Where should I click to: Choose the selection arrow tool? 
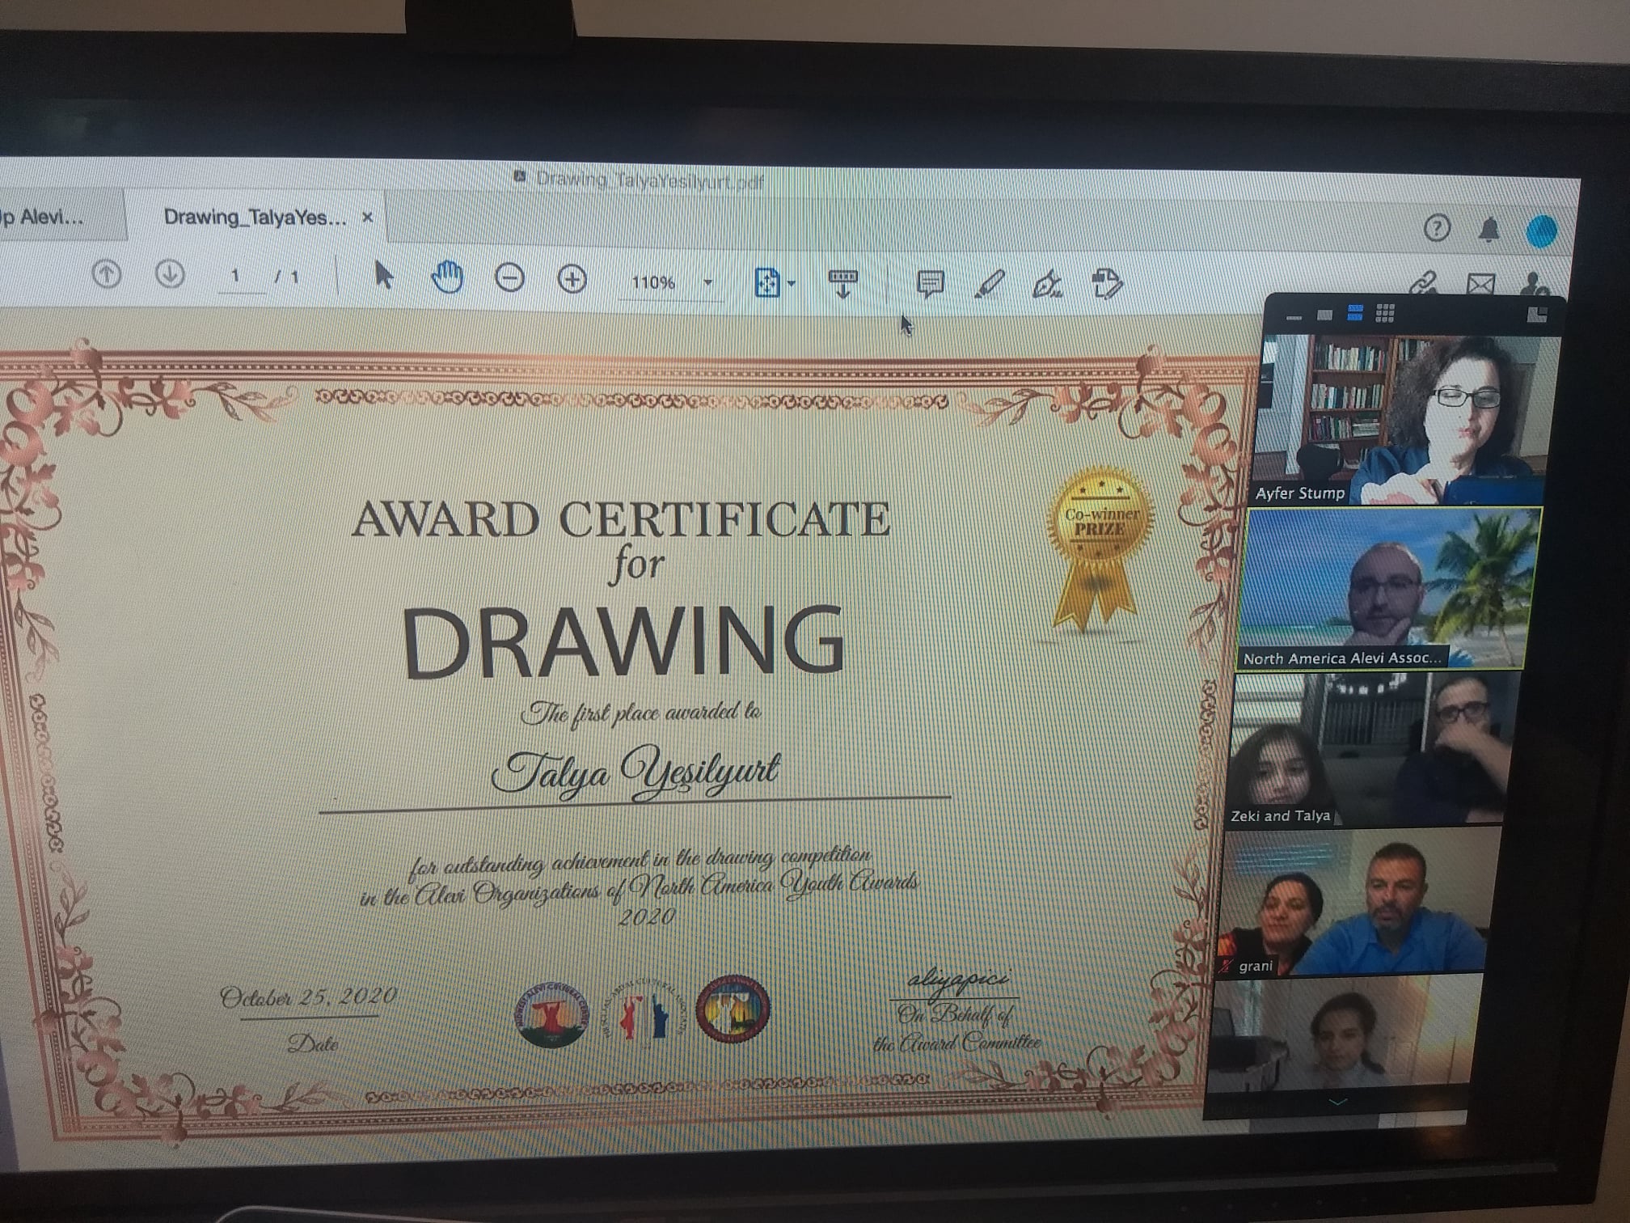pos(383,275)
